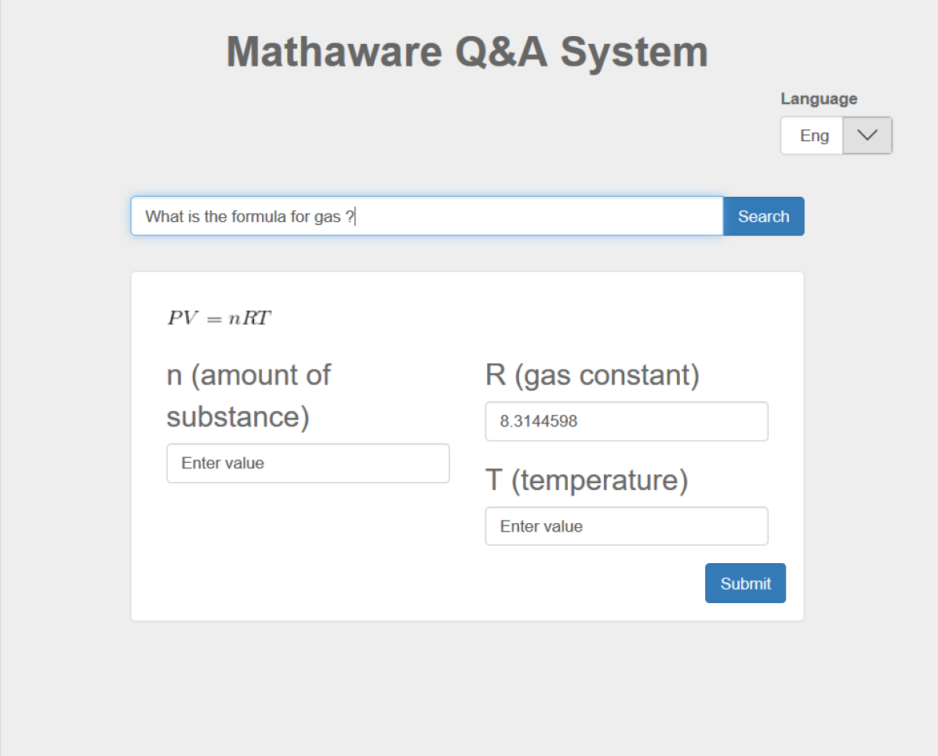Click the PV = nRT formula

pyautogui.click(x=219, y=318)
